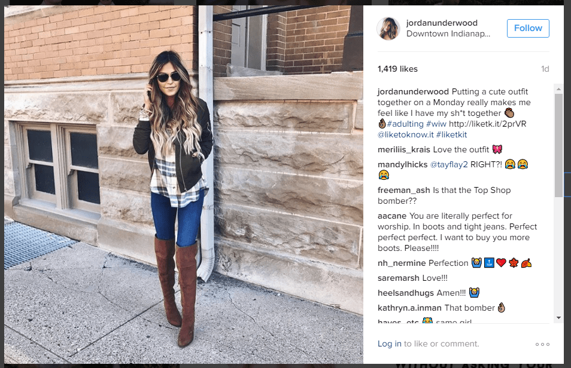
Task: Click the 1,419 likes count
Action: click(397, 69)
